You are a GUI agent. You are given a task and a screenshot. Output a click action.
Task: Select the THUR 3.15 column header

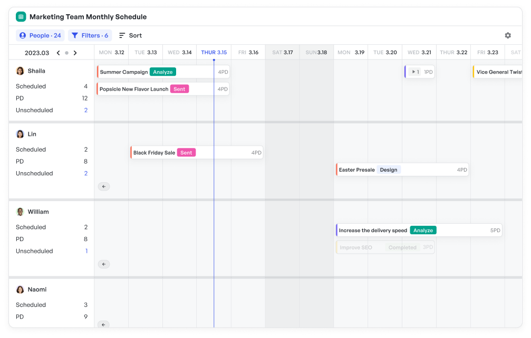coord(214,53)
